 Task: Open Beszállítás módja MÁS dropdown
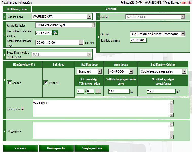(61, 54)
